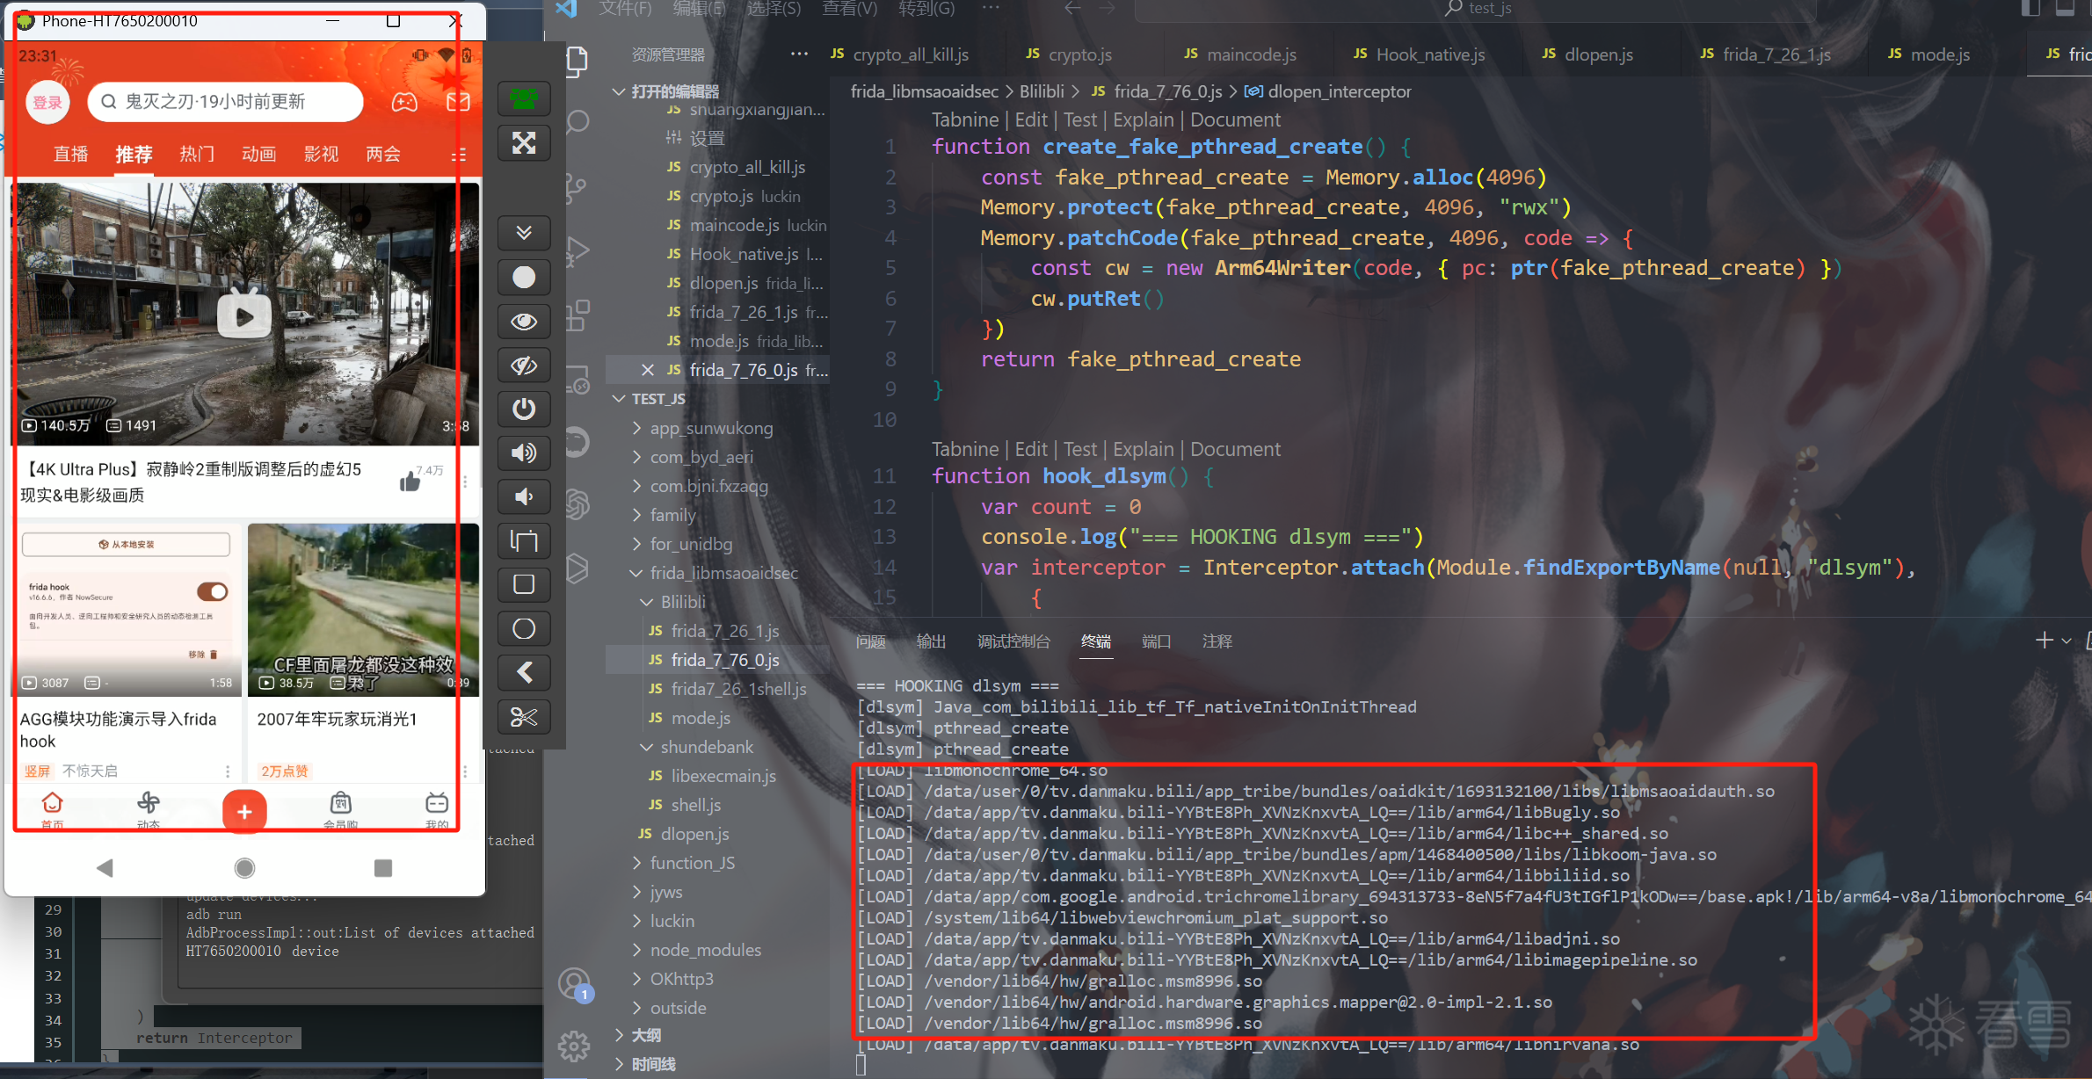2092x1079 pixels.
Task: Click the 登录 login button in Bilibili app
Action: pyautogui.click(x=47, y=102)
